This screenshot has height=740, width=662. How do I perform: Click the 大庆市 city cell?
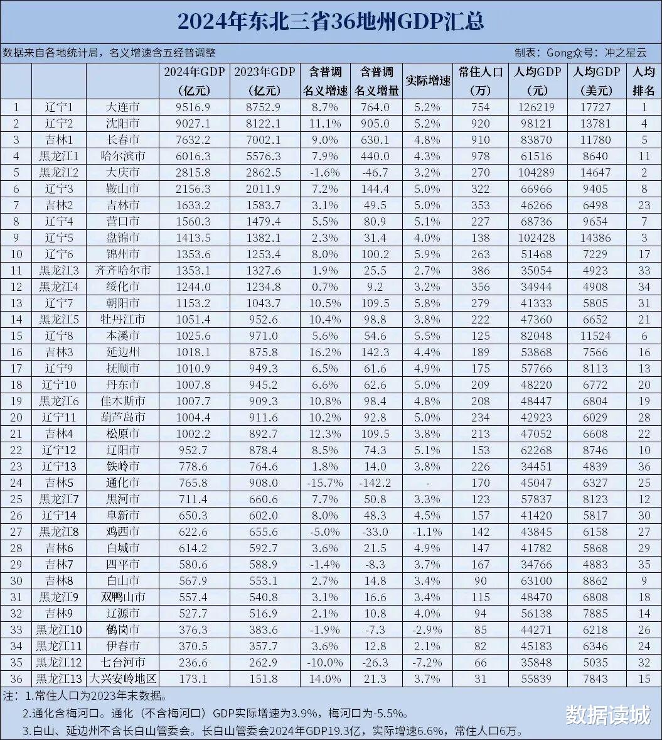[122, 172]
